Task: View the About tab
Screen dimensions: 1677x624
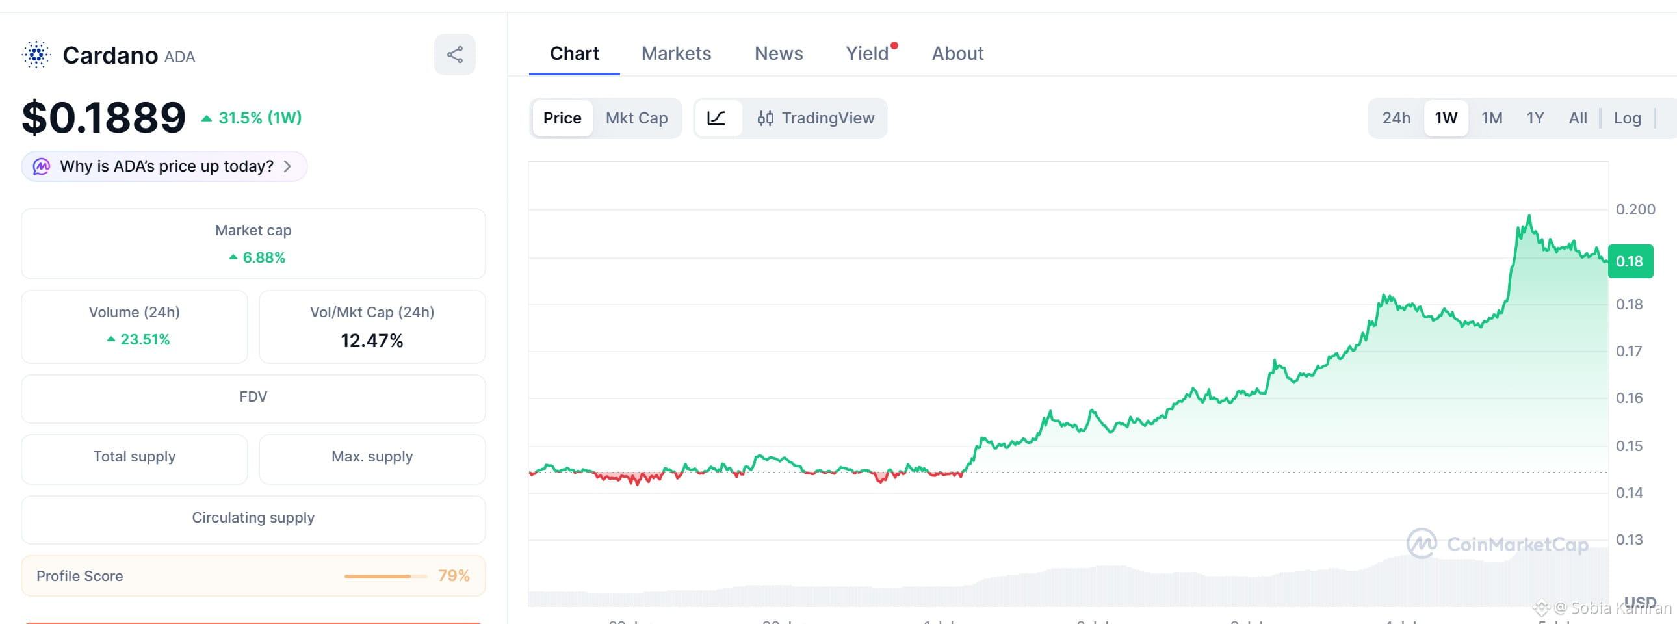Action: pos(957,53)
